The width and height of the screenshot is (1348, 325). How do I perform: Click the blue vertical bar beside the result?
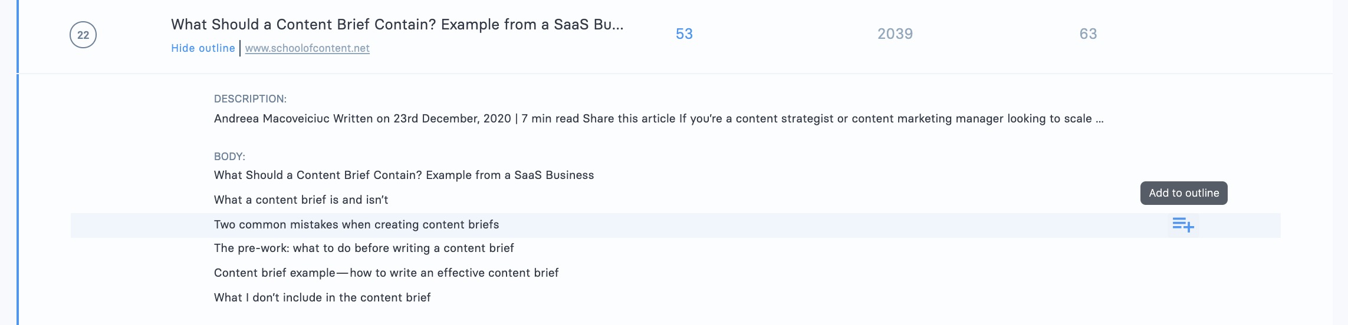coord(18,162)
